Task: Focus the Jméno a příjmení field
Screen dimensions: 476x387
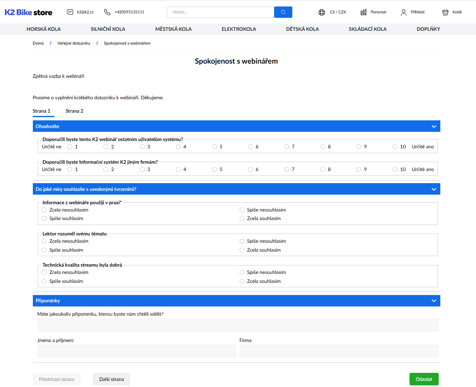Action: click(137, 351)
